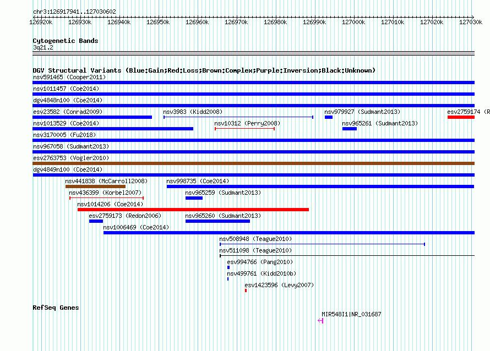Select nsv508948 (Teague2010) label
The height and width of the screenshot is (351, 490).
(x=255, y=239)
